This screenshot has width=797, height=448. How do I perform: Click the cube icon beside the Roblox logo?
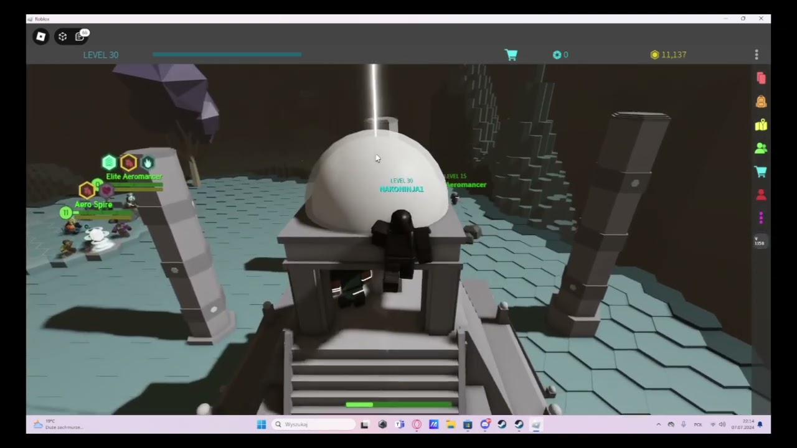coord(62,37)
